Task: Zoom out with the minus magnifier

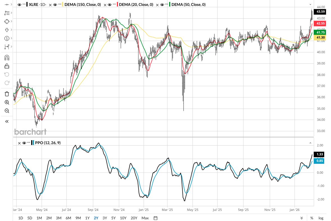Action: (x=7, y=111)
